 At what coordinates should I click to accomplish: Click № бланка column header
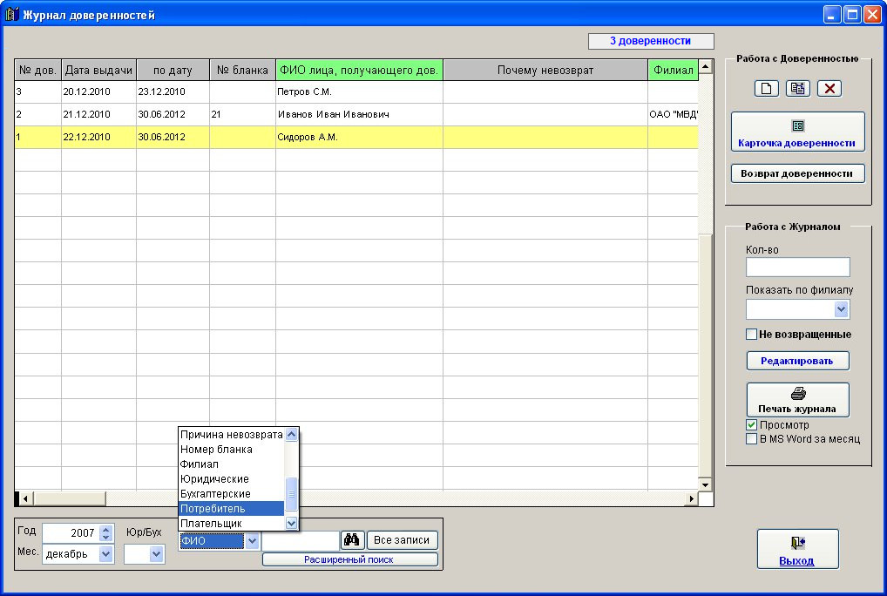243,70
